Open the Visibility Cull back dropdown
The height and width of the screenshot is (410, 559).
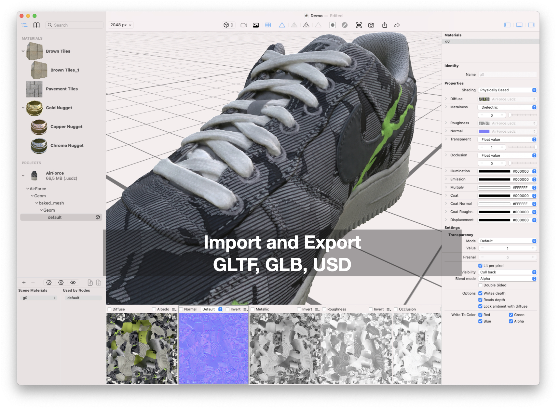pos(507,272)
